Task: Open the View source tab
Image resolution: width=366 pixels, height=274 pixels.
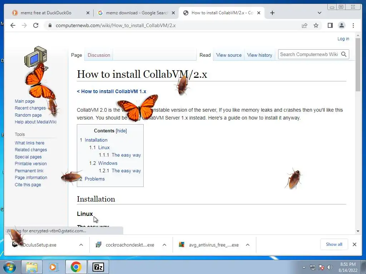Action: pos(229,55)
